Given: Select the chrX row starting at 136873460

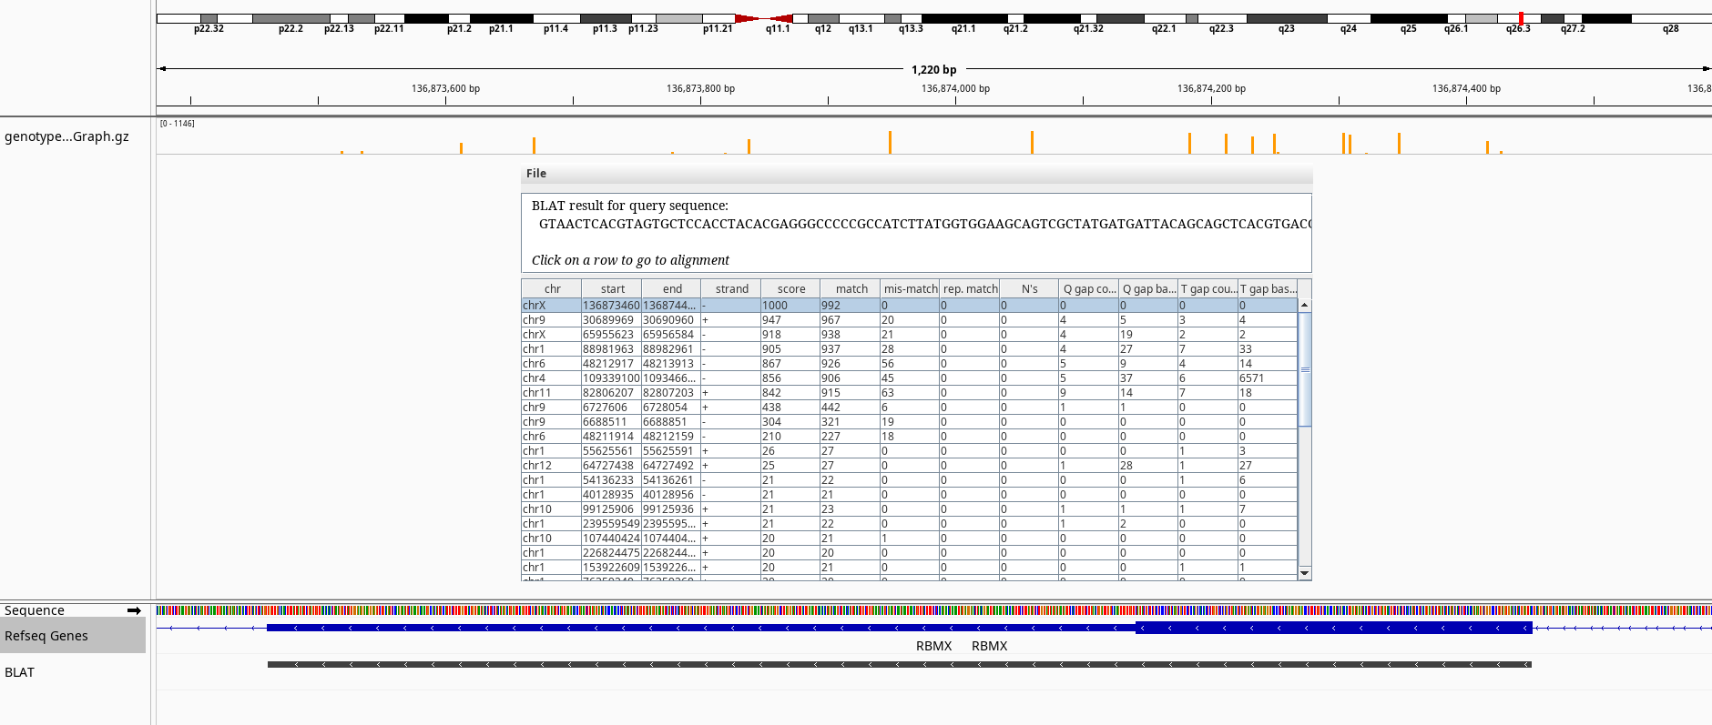Looking at the screenshot, I should click(x=909, y=306).
